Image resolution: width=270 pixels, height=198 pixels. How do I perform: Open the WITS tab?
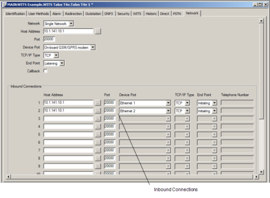click(137, 14)
